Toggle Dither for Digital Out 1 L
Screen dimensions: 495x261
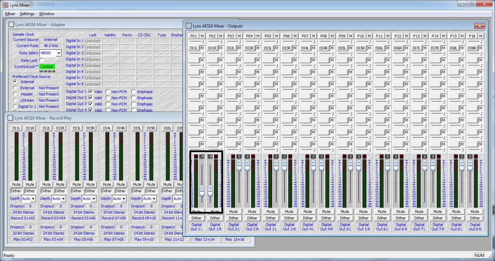196,218
